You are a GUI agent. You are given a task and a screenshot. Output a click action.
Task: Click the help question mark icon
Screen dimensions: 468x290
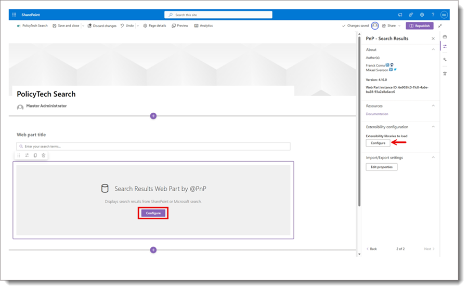(x=433, y=15)
